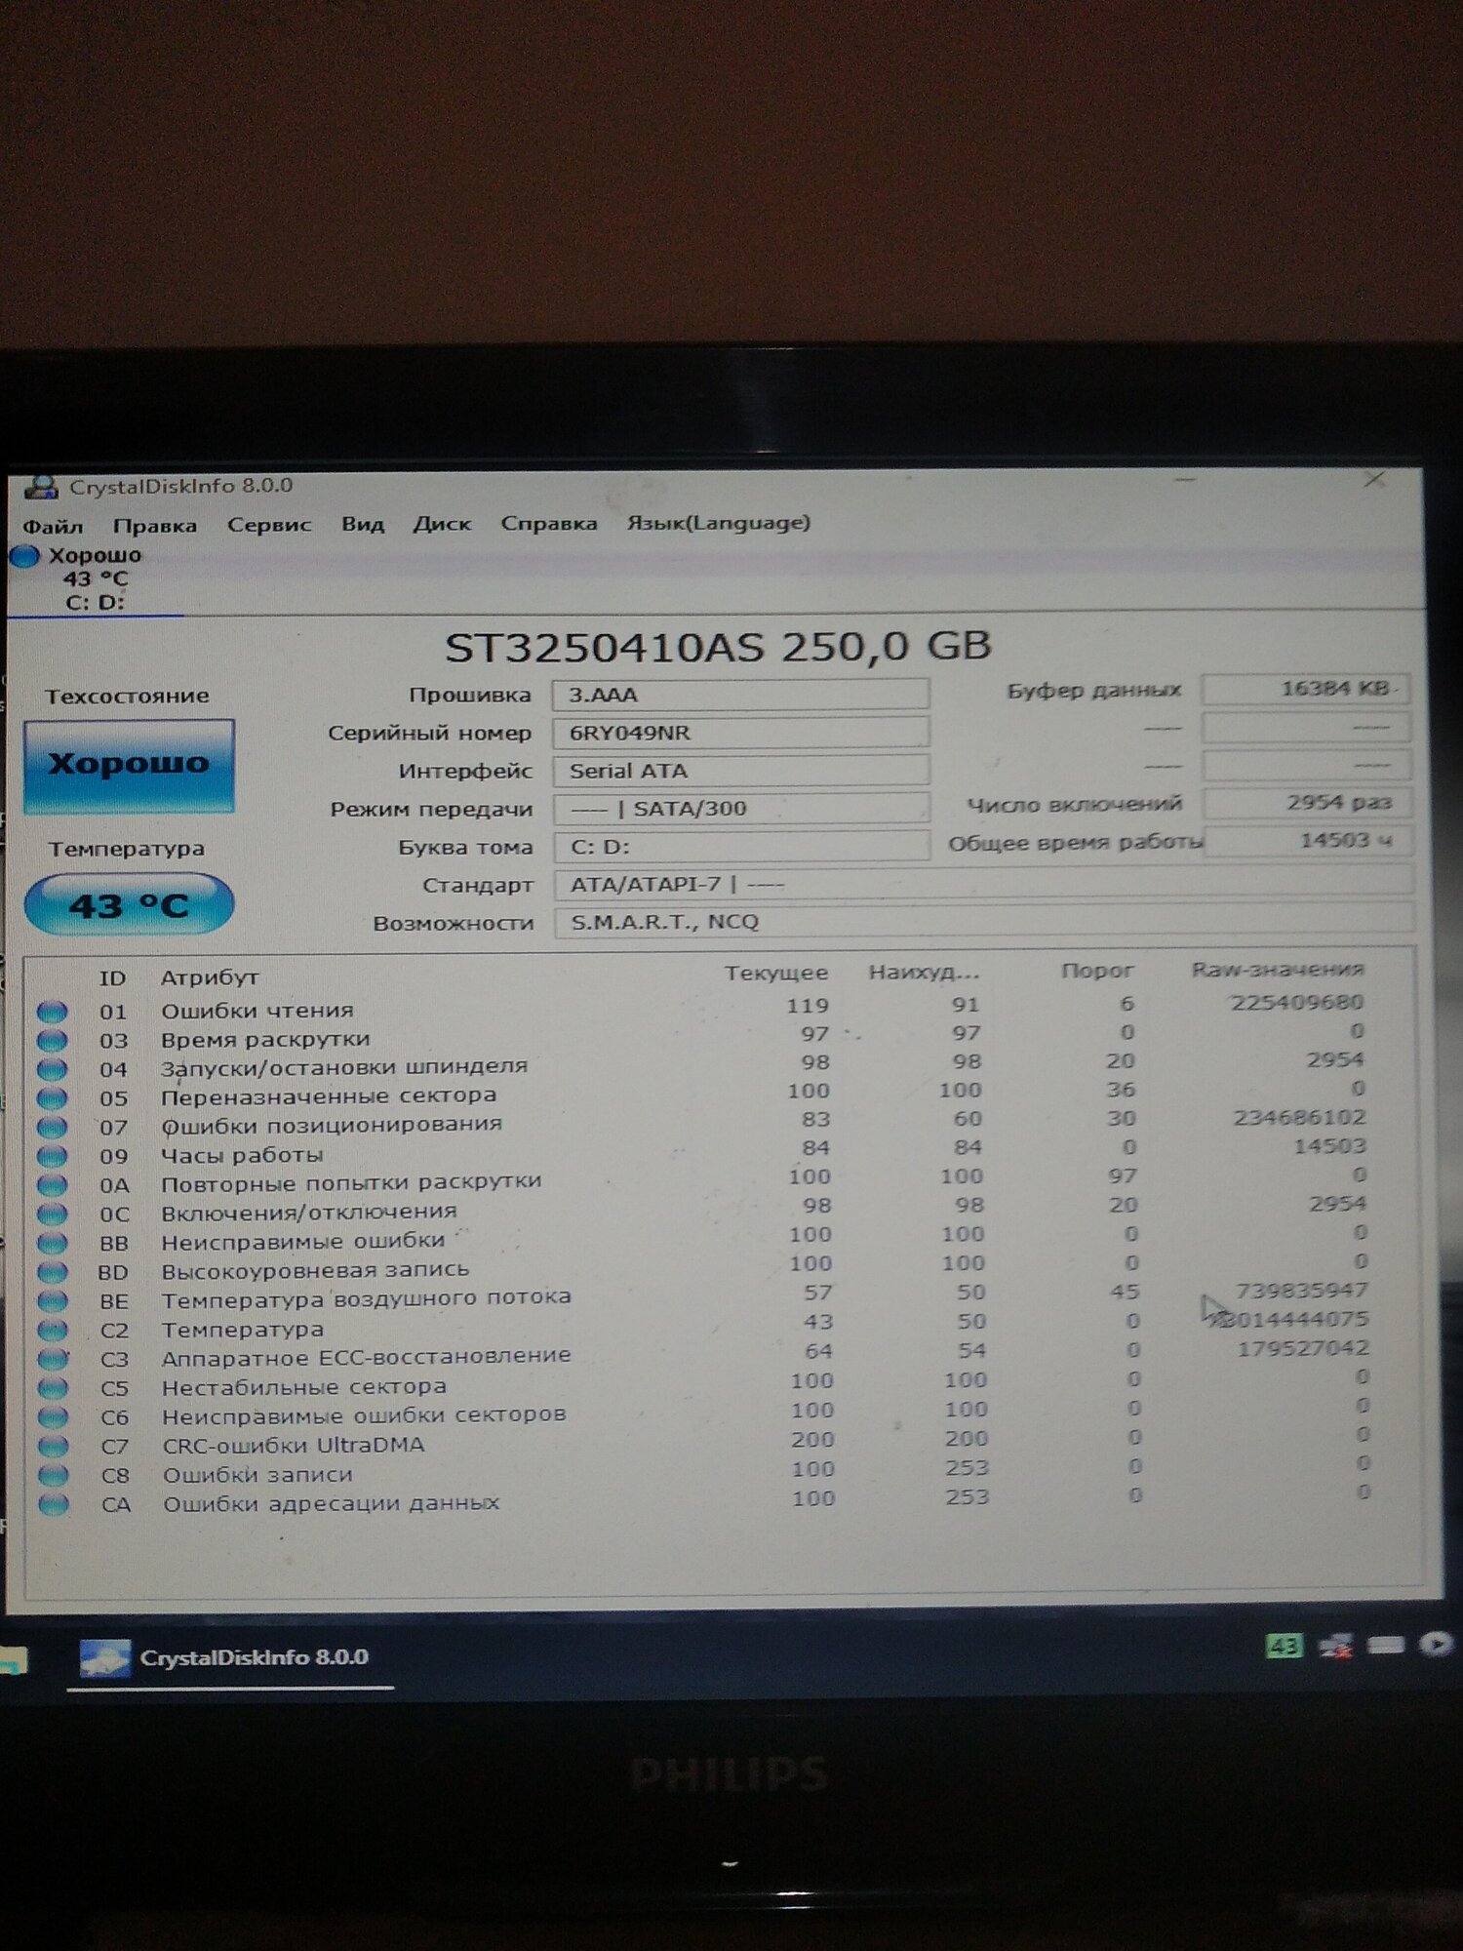Click the Хорошо health status button
This screenshot has width=1463, height=1951.
129,766
